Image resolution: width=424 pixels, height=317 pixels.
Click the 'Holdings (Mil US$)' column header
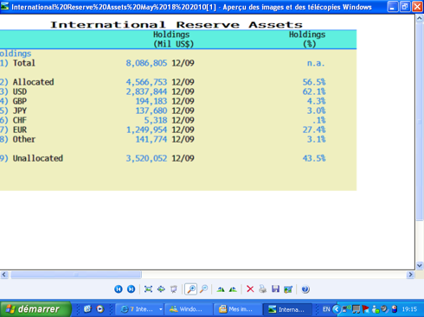pyautogui.click(x=172, y=39)
